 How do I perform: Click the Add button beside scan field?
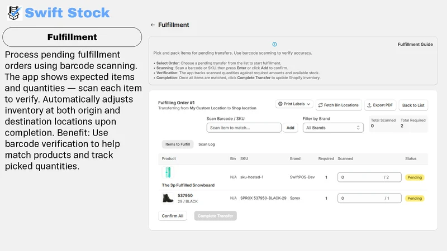point(290,128)
